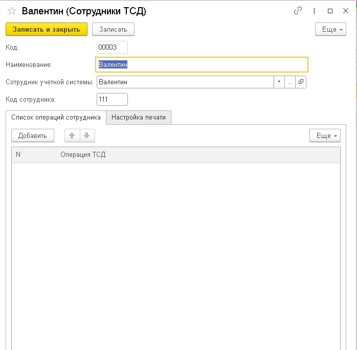Expand the Сотрудник учетной системы dropdown
Screen dimensions: 357x350
279,82
